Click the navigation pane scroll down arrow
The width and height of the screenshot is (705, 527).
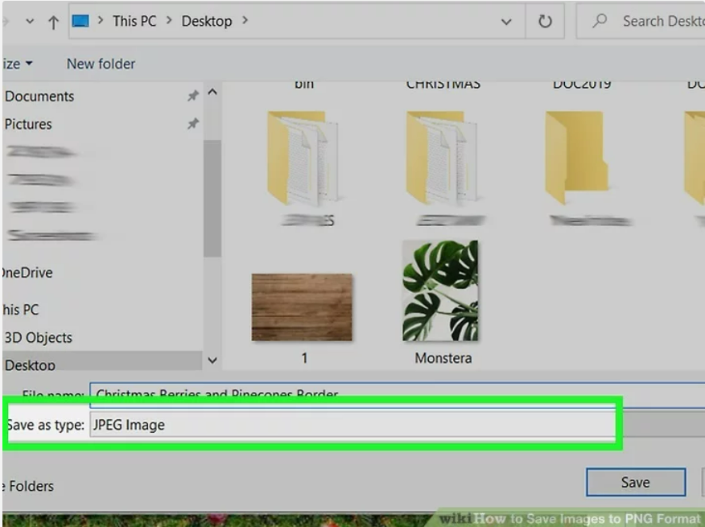[x=212, y=360]
